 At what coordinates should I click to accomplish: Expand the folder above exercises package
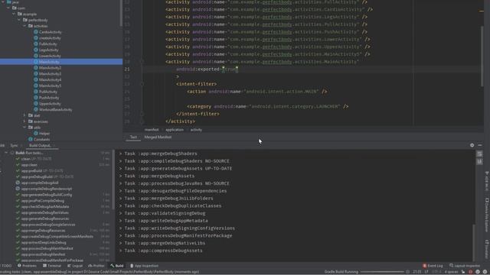click(24, 115)
